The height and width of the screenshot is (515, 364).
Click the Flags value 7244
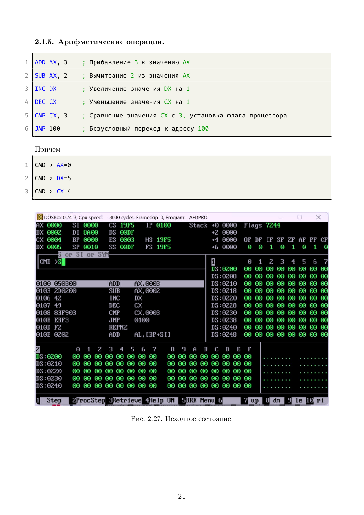click(x=273, y=225)
